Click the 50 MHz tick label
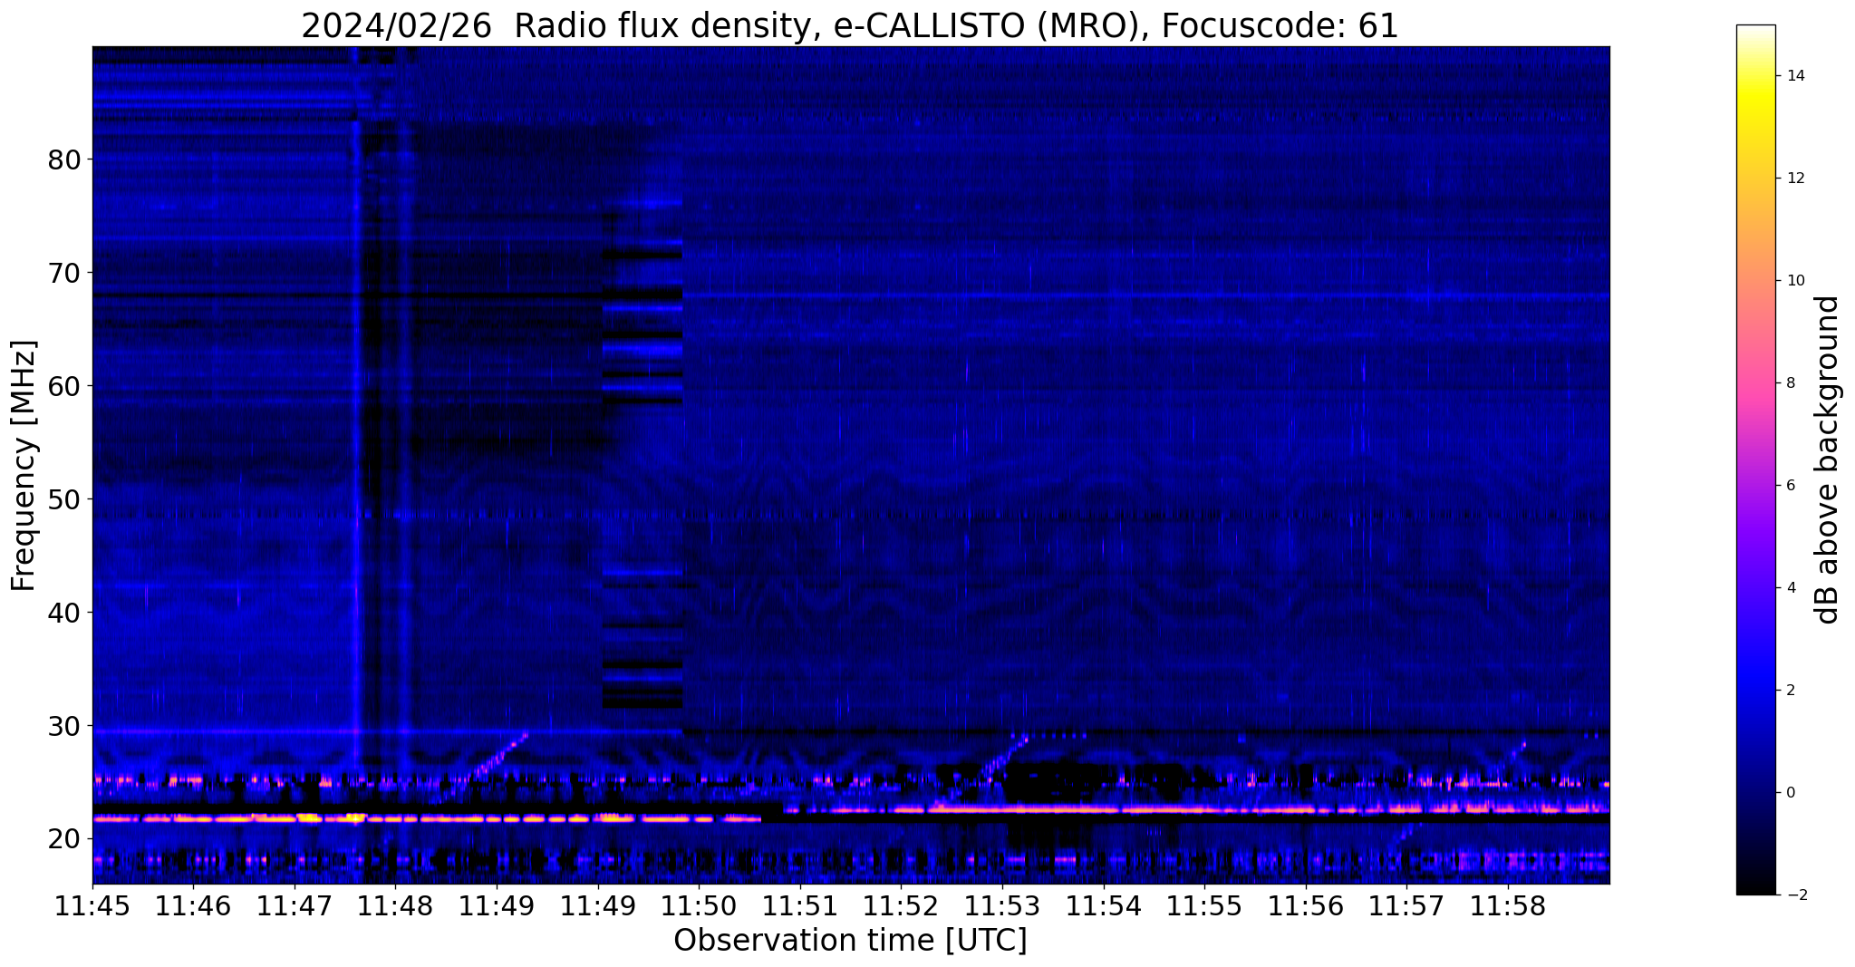1855x967 pixels. tap(64, 499)
